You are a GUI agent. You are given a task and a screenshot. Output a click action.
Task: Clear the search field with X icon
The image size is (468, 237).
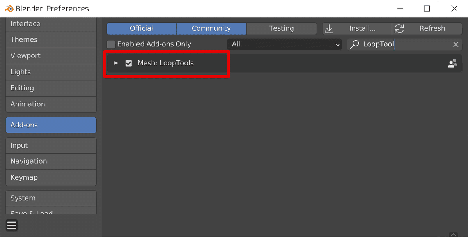(456, 44)
